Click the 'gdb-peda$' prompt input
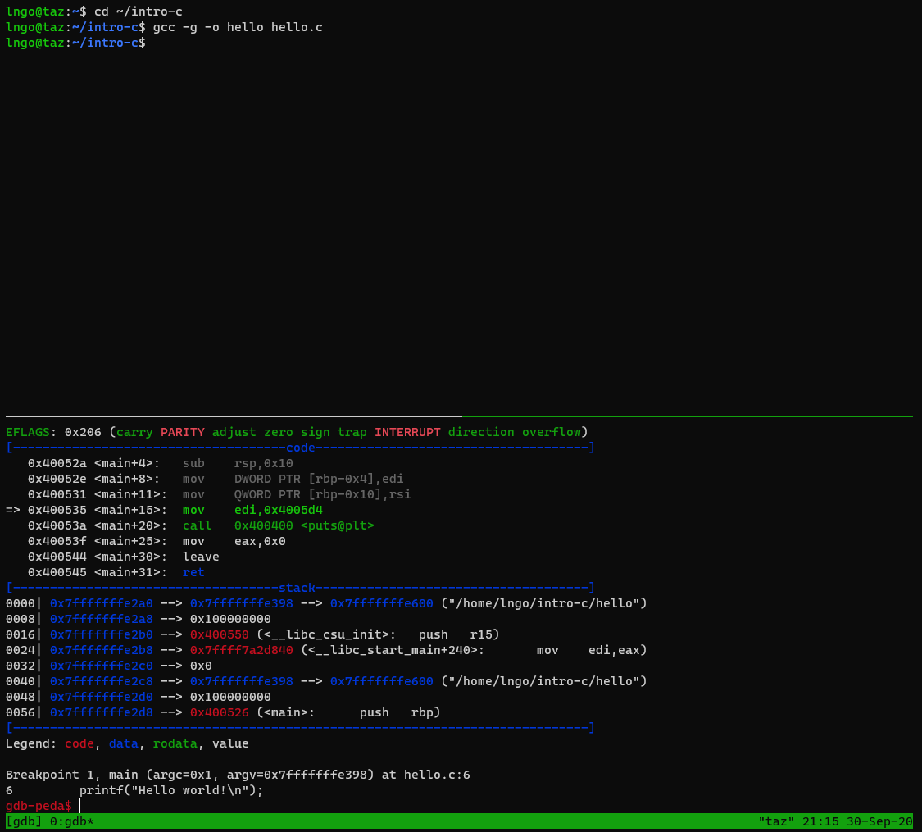Viewport: 922px width, 832px height. point(80,806)
